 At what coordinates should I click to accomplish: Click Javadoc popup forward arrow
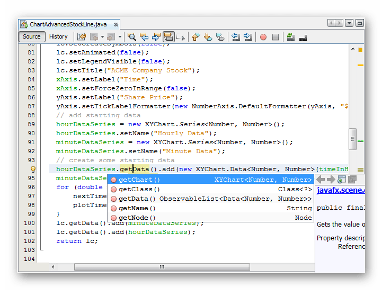pos(331,180)
